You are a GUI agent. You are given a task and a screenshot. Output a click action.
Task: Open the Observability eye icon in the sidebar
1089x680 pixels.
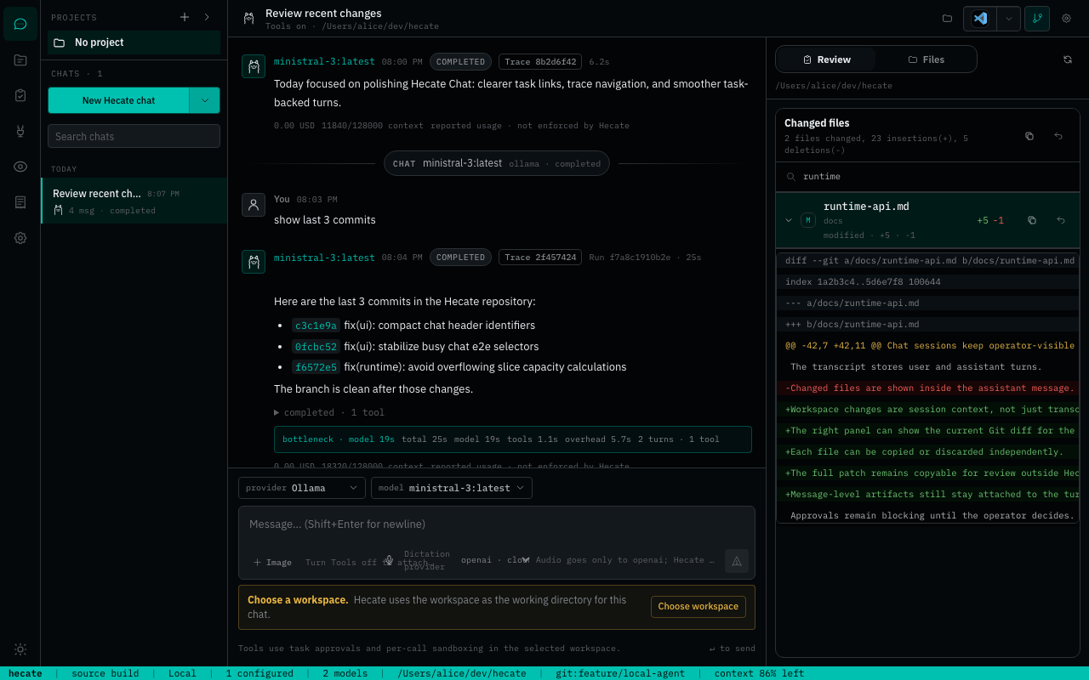pos(20,167)
